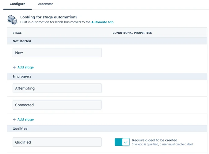Edit the Qualified stage name field
The width and height of the screenshot is (209, 154).
pyautogui.click(x=57, y=142)
